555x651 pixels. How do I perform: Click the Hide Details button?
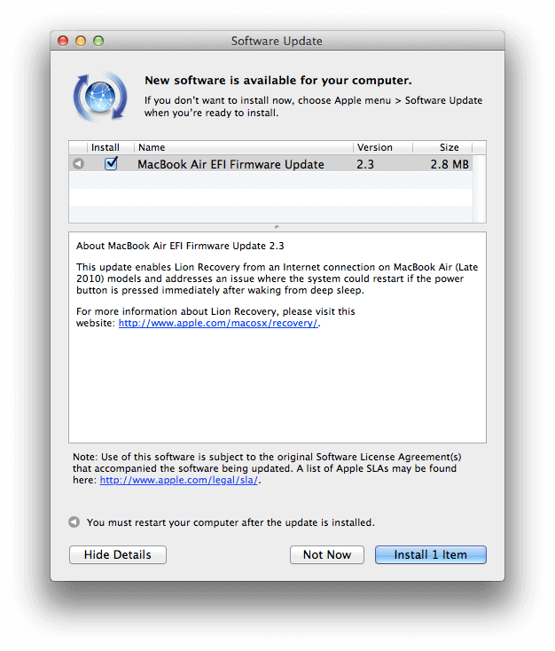118,554
